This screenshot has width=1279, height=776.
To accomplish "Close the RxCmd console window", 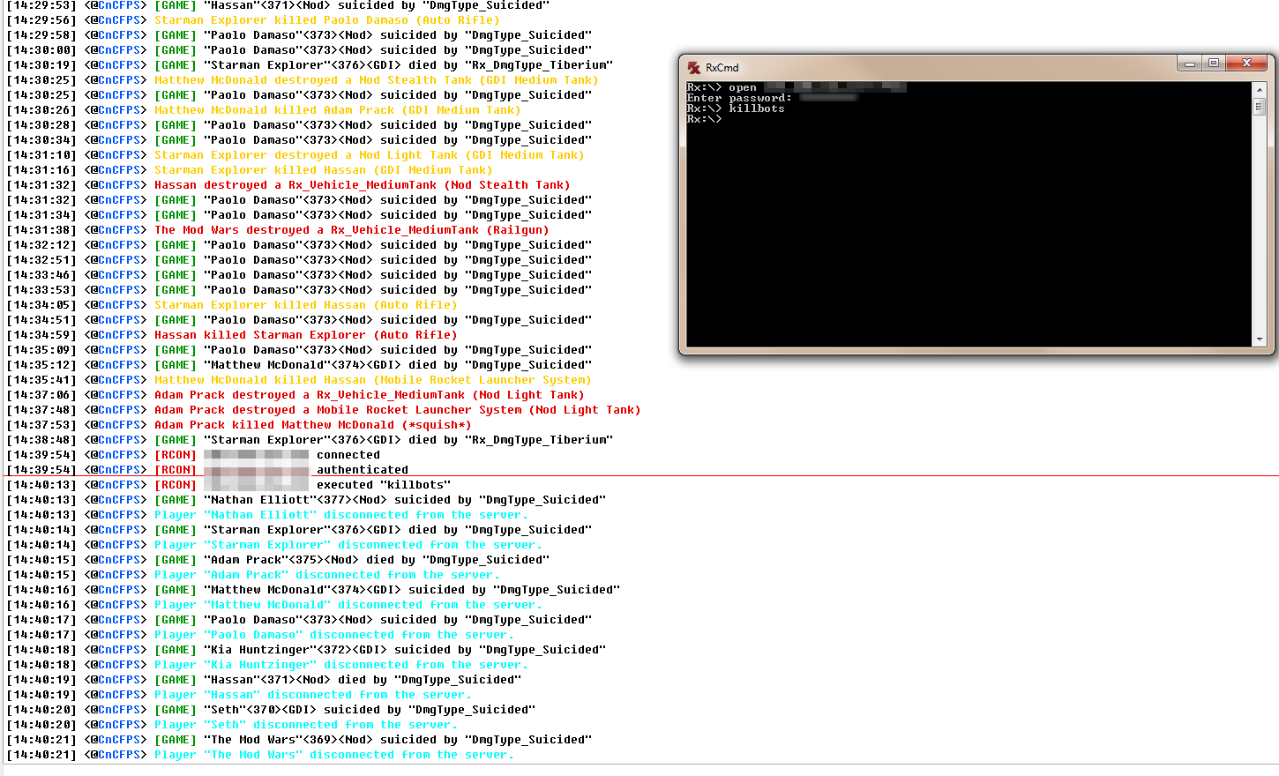I will click(1246, 63).
